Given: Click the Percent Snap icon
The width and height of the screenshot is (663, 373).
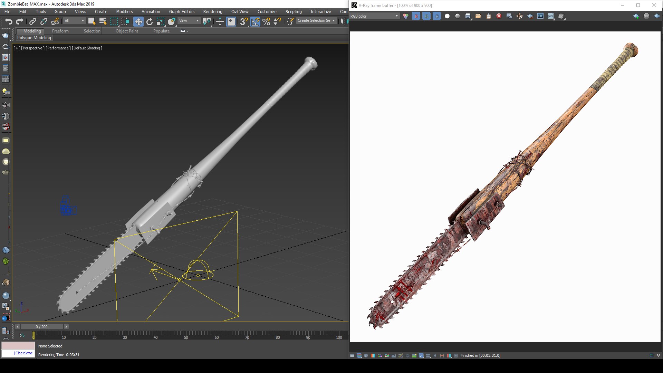Looking at the screenshot, I should [x=266, y=21].
